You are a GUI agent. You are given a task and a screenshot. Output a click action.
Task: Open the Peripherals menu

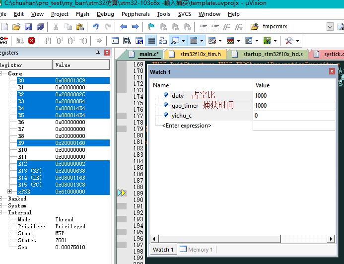[136, 14]
